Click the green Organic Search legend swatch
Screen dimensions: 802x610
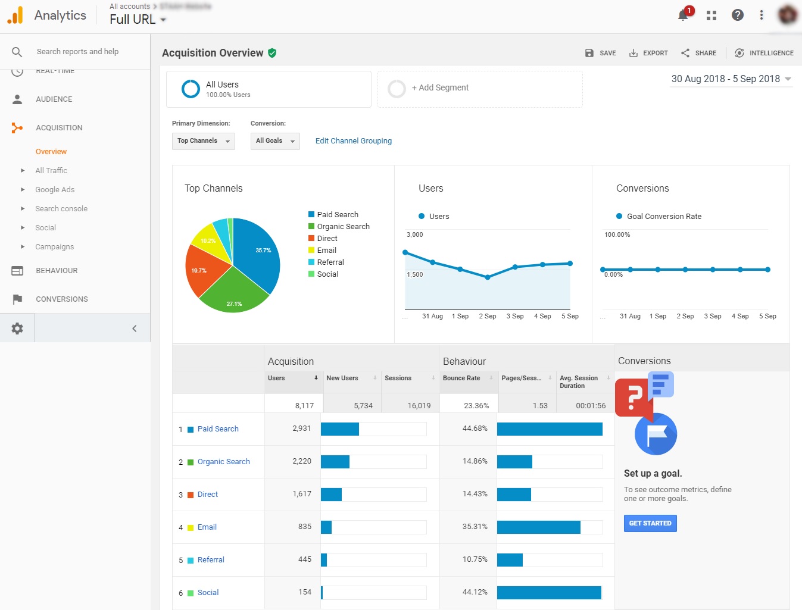coord(311,226)
